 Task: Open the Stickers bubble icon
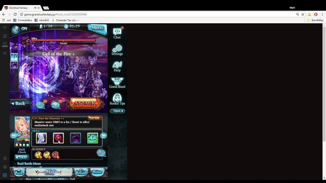click(56, 105)
